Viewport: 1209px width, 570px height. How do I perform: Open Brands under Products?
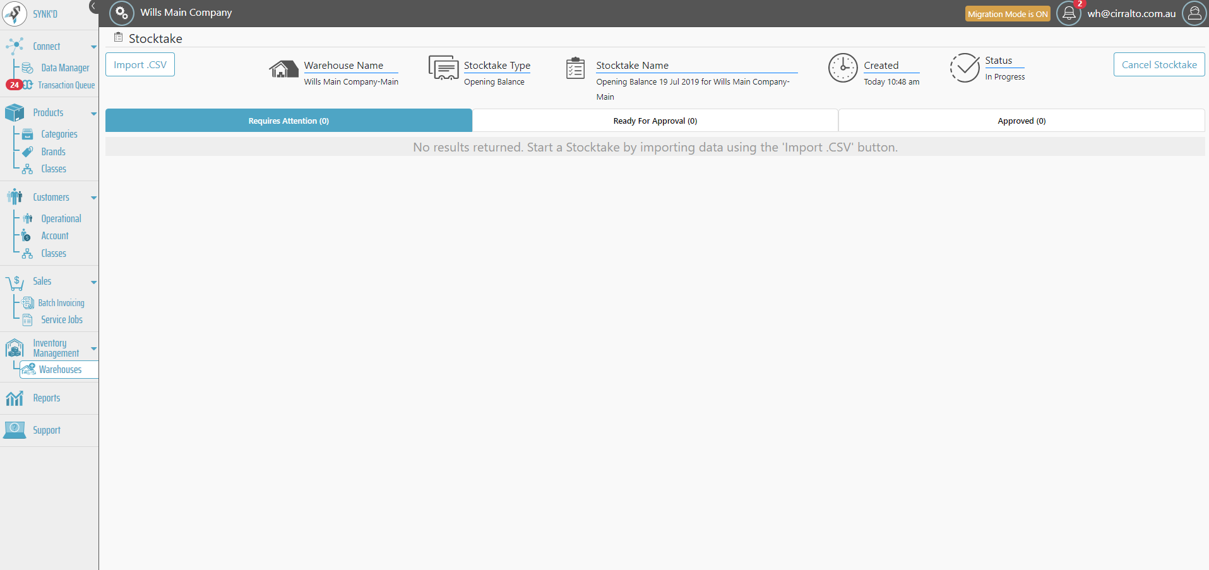[x=53, y=151]
